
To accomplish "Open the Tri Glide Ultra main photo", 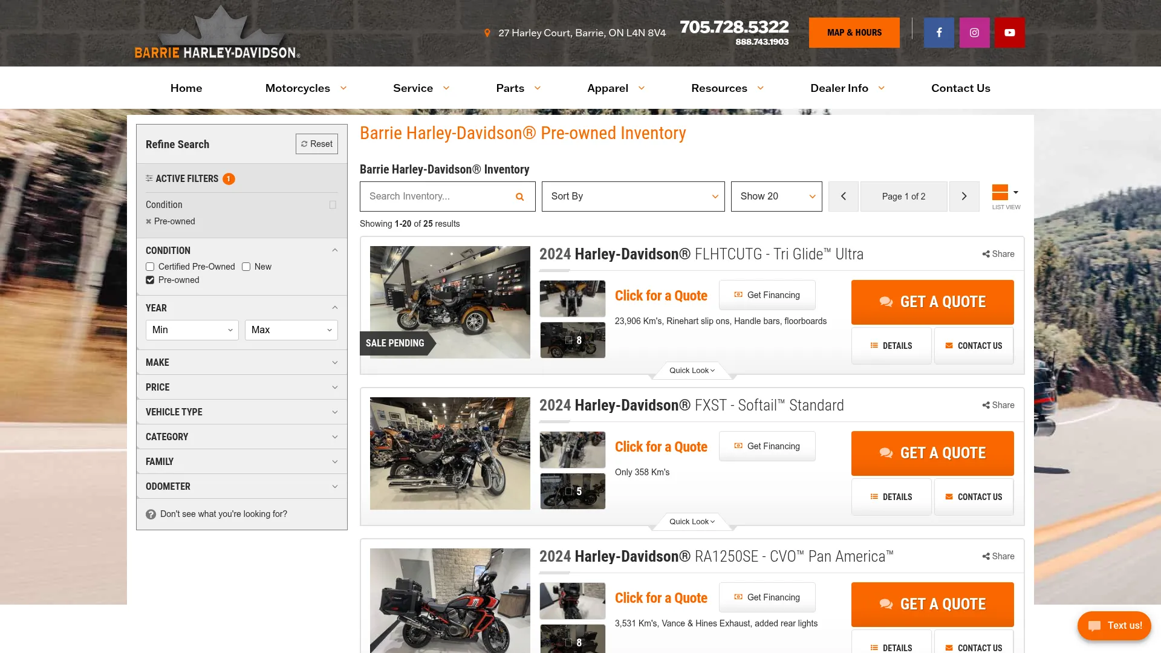I will point(450,302).
